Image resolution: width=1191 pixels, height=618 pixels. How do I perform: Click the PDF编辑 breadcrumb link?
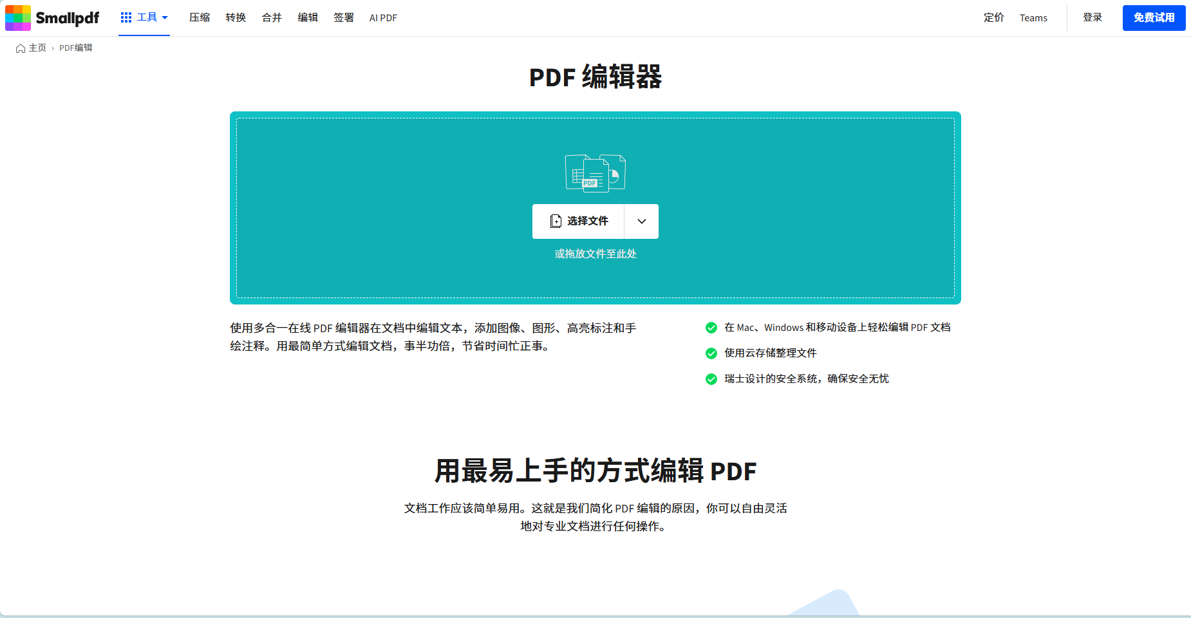(75, 48)
